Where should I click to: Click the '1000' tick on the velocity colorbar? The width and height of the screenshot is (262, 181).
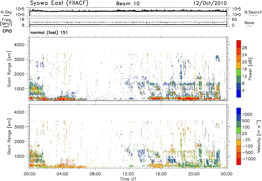[247, 114]
